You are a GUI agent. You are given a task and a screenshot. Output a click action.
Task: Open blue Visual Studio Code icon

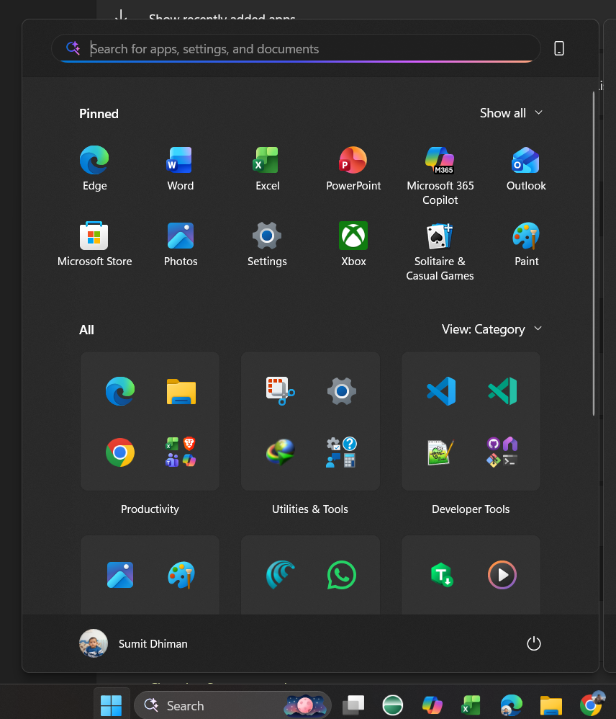coord(441,391)
